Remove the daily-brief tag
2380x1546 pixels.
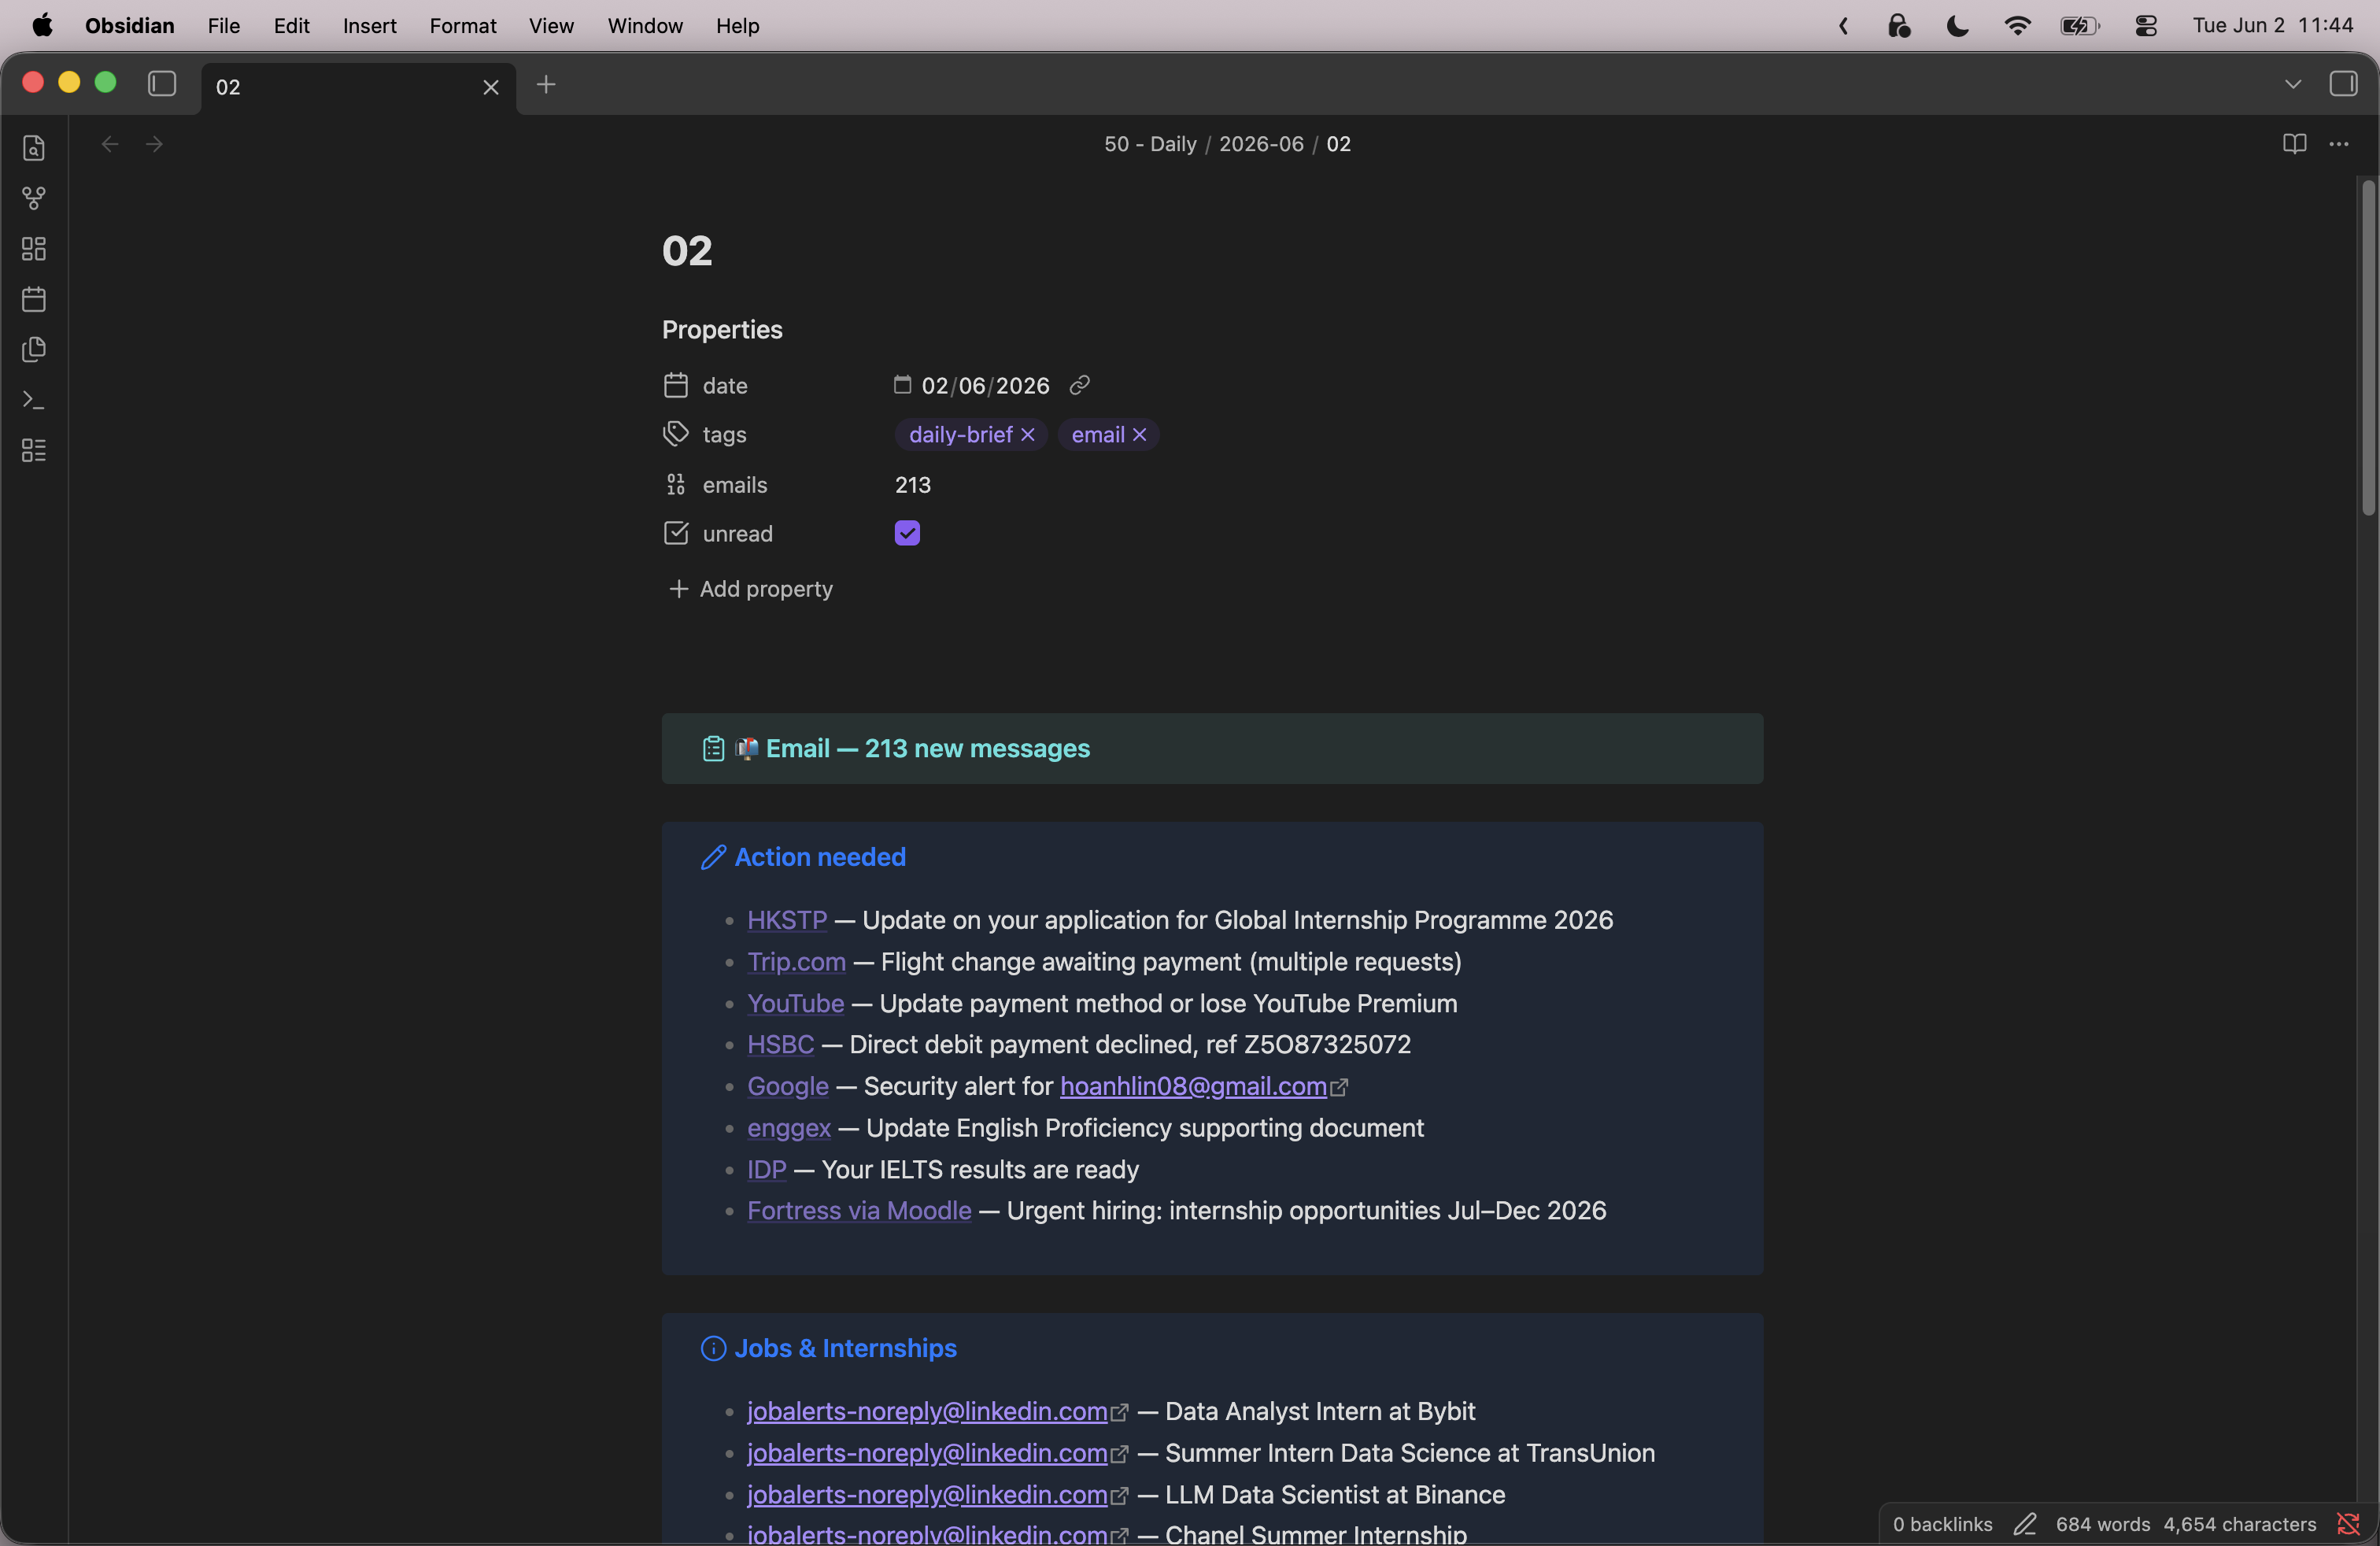pos(1028,434)
